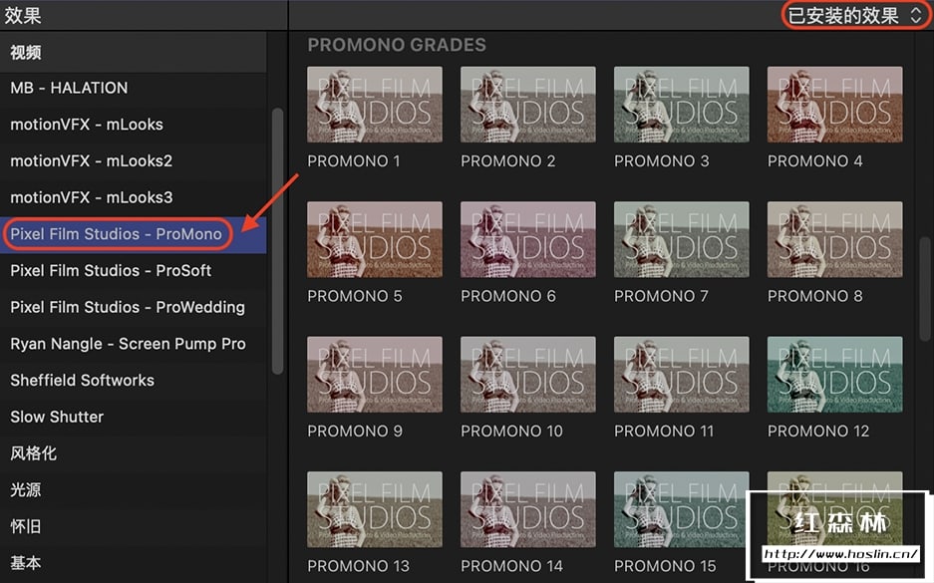
Task: Select Pixel Film Studios - ProMono category
Action: (134, 234)
